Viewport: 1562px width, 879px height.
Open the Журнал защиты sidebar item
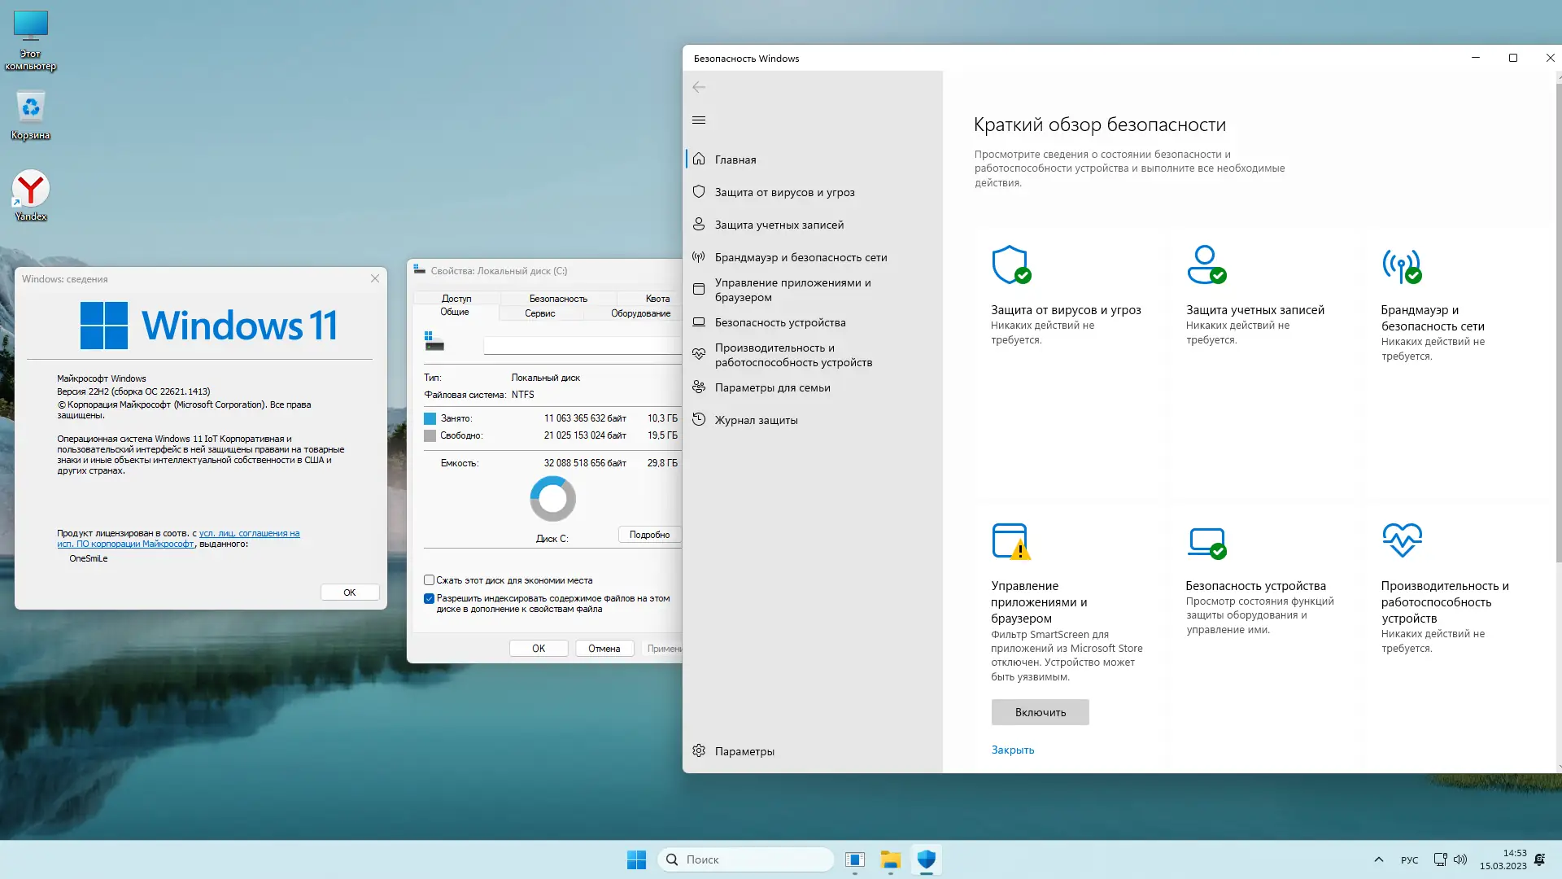[x=756, y=420]
